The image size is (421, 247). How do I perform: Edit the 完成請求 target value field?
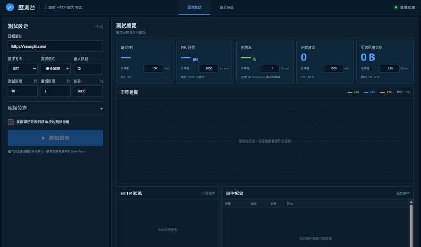click(x=333, y=68)
